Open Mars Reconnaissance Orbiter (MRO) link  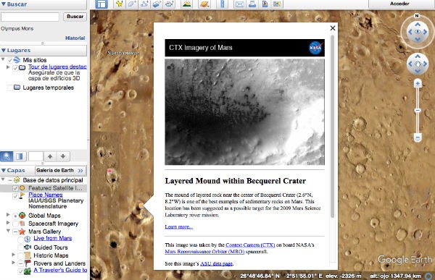click(x=204, y=252)
